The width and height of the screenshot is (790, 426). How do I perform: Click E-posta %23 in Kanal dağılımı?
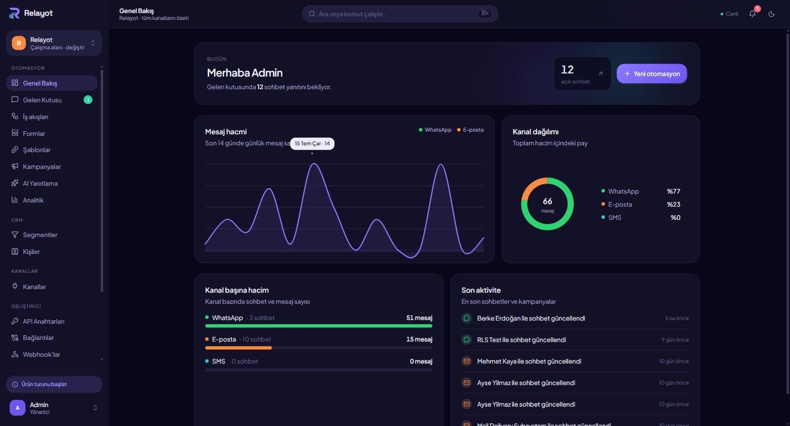(640, 205)
